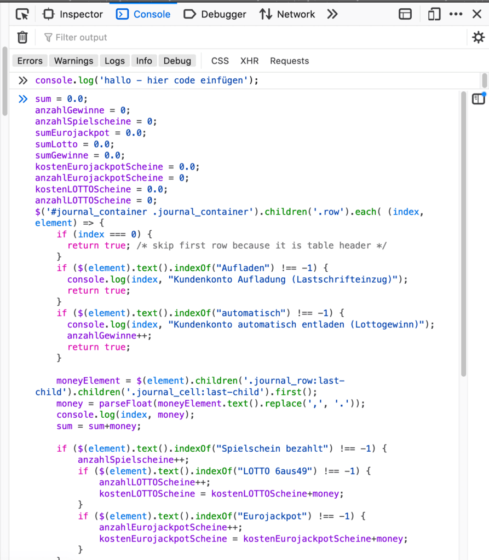Close the developer tools panel

tap(477, 14)
